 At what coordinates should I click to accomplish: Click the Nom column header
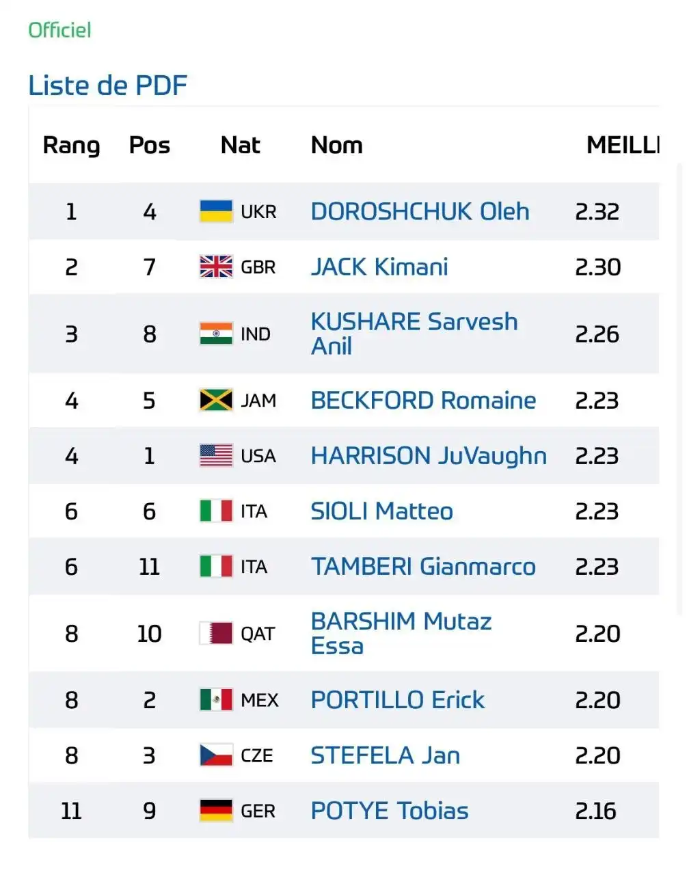pyautogui.click(x=336, y=145)
